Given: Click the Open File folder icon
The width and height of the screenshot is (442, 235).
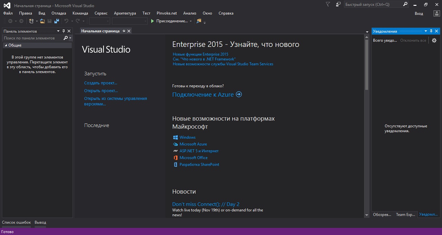Looking at the screenshot, I should (42, 21).
